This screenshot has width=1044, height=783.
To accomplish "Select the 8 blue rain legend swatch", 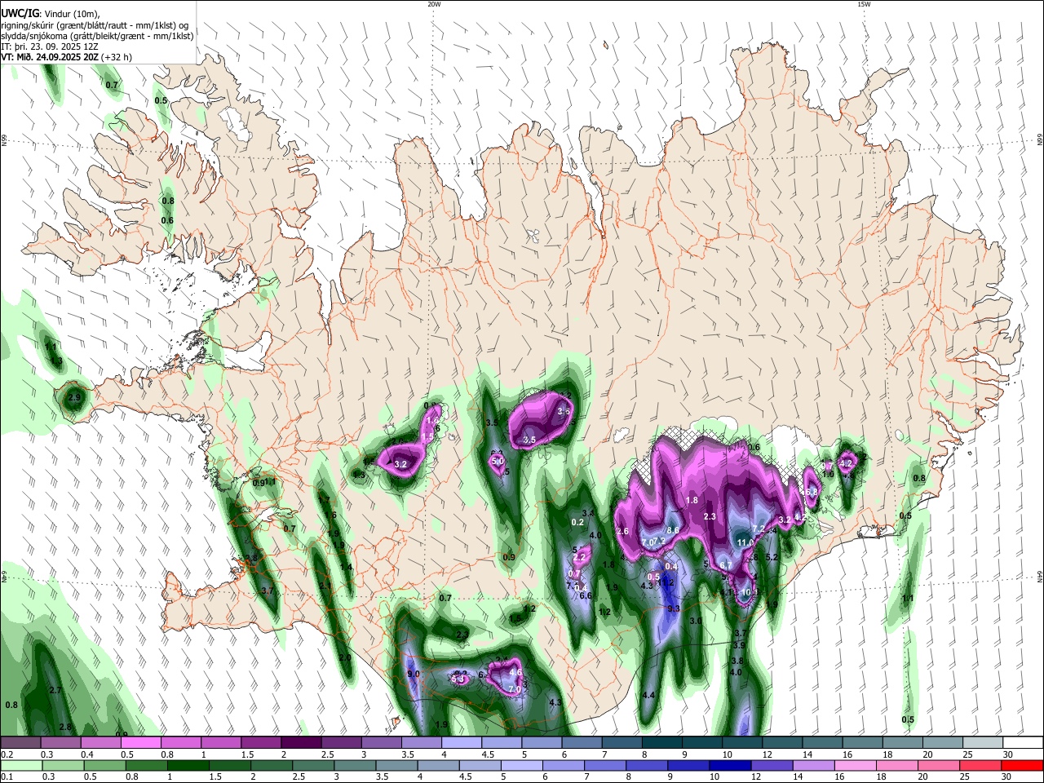I will [646, 765].
